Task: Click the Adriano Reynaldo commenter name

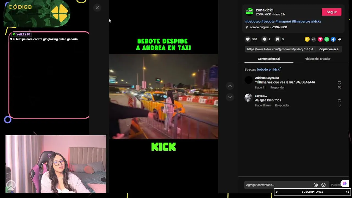Action: pyautogui.click(x=267, y=78)
